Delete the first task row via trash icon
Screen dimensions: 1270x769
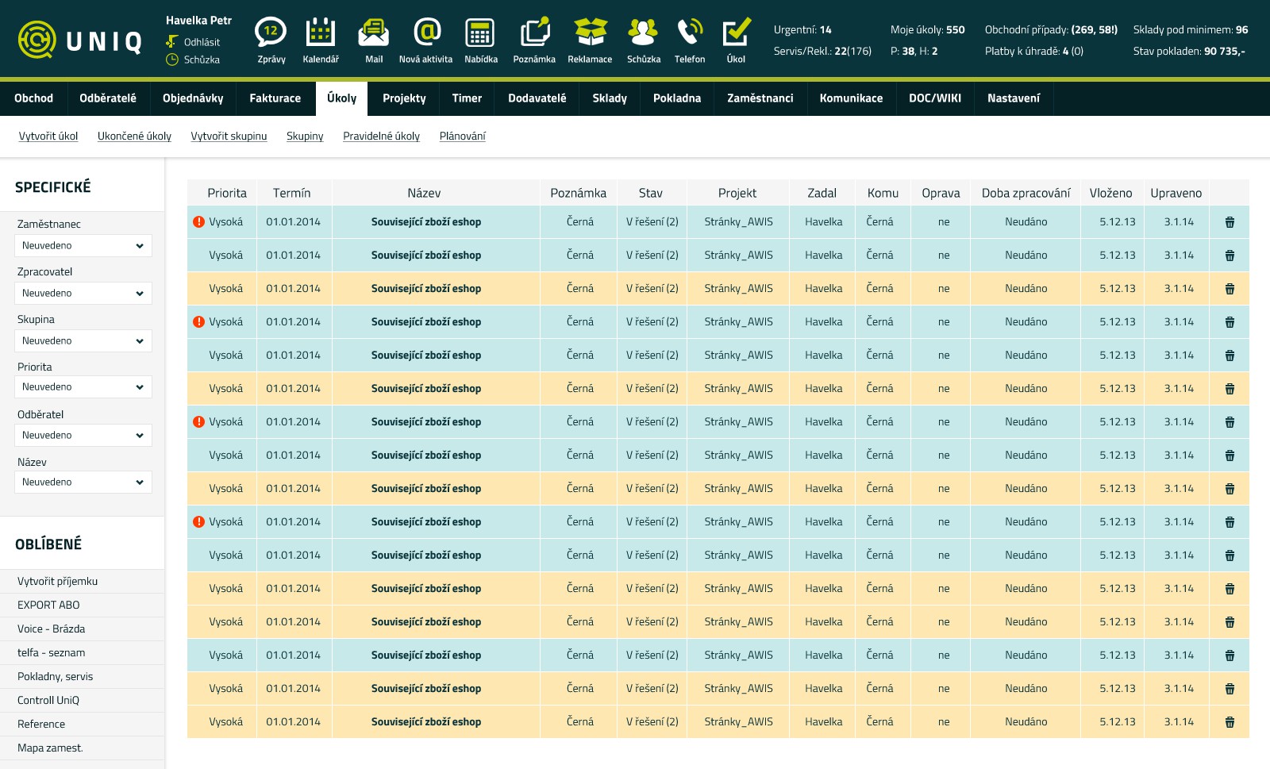click(x=1230, y=222)
